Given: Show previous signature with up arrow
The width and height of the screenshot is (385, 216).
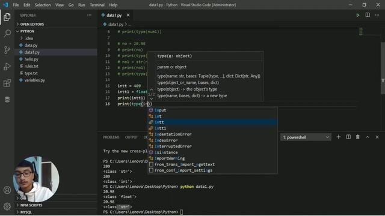Looking at the screenshot, I should tap(152, 90).
